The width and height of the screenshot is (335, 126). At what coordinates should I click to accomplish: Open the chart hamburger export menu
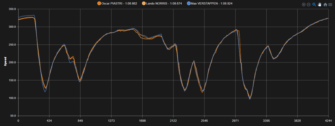click(x=330, y=5)
